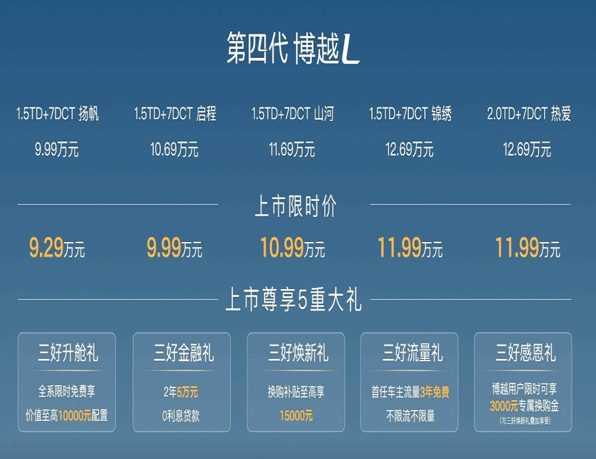Image resolution: width=596 pixels, height=459 pixels.
Task: Click the 15000元 subsidy amount
Action: (296, 415)
